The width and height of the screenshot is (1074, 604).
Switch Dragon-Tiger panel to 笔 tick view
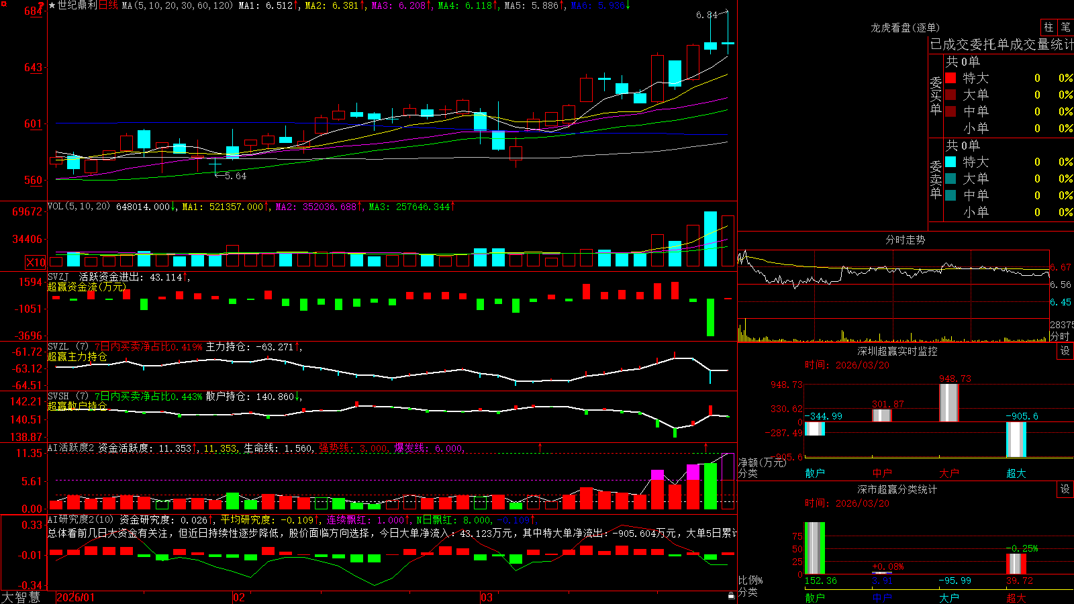coord(1066,27)
